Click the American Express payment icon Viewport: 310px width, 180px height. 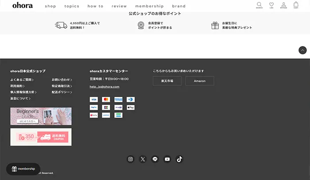118,100
